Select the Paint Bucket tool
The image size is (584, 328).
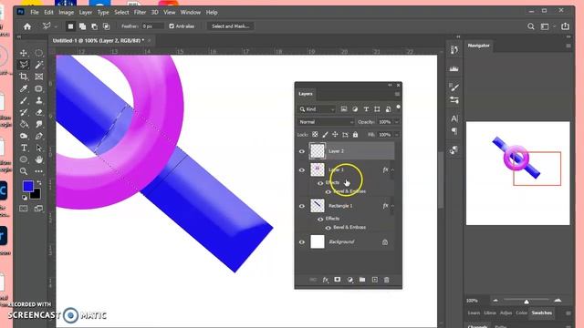24,124
